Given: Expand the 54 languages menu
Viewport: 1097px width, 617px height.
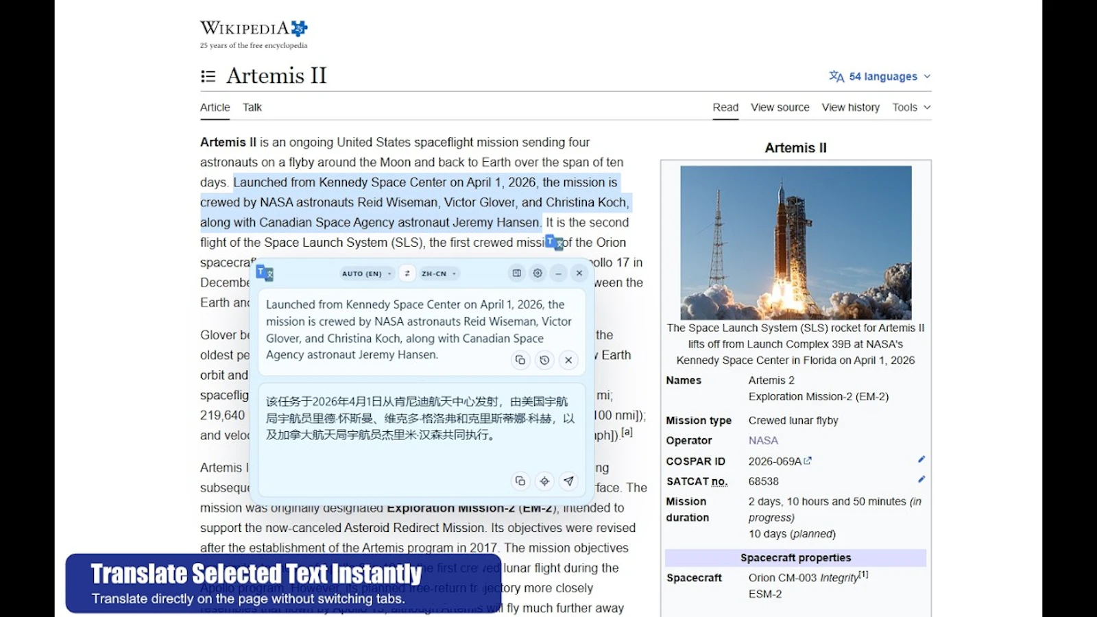Looking at the screenshot, I should [x=880, y=77].
